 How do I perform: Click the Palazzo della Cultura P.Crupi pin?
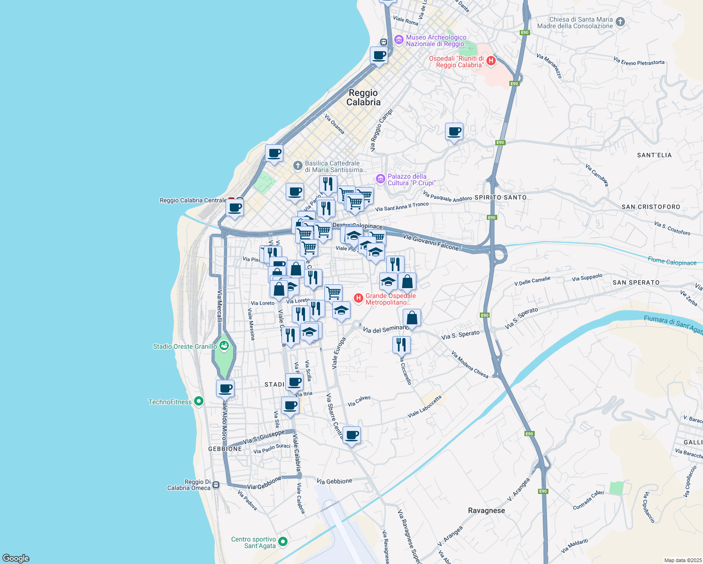(x=381, y=179)
